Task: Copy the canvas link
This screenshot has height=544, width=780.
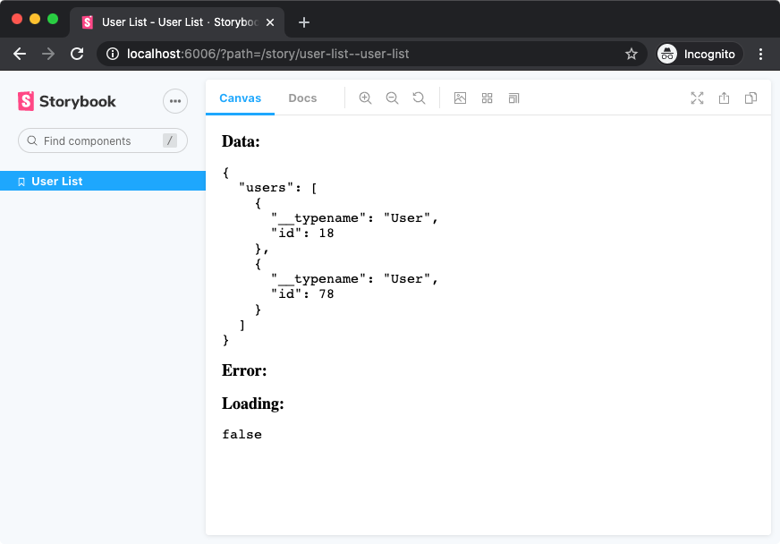Action: [750, 98]
